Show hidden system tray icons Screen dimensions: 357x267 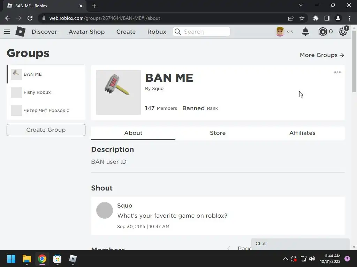285,259
